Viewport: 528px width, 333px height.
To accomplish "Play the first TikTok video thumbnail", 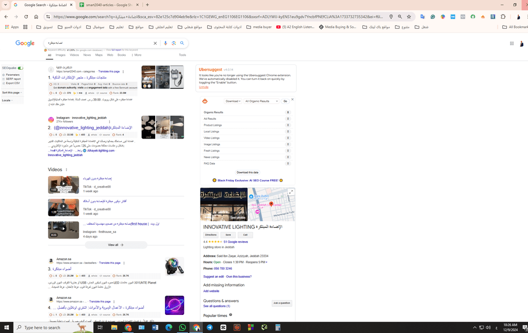I will pos(63,185).
